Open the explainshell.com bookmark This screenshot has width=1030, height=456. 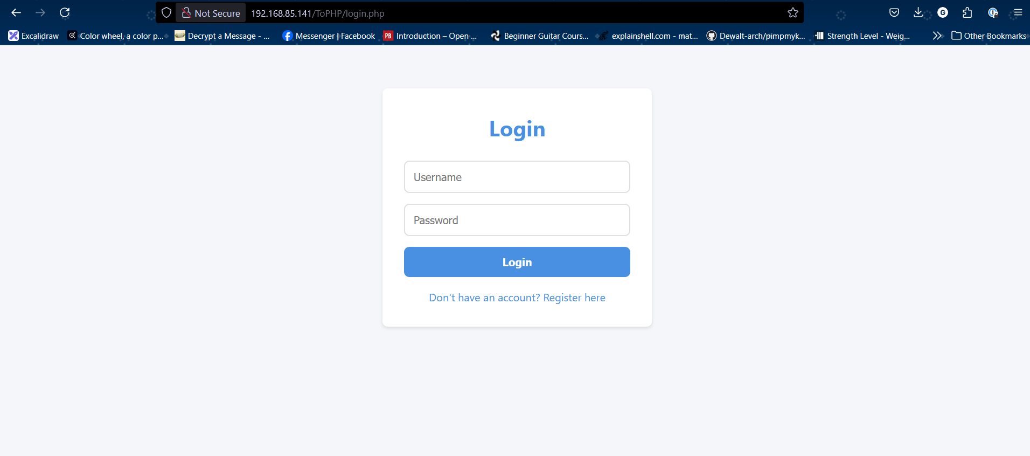tap(648, 36)
